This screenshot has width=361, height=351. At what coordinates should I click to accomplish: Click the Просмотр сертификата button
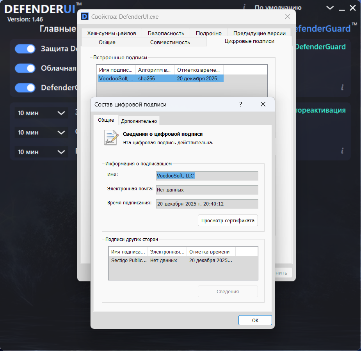(x=228, y=220)
